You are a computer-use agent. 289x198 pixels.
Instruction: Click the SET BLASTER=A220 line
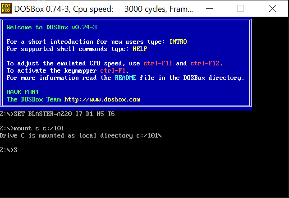pos(57,114)
